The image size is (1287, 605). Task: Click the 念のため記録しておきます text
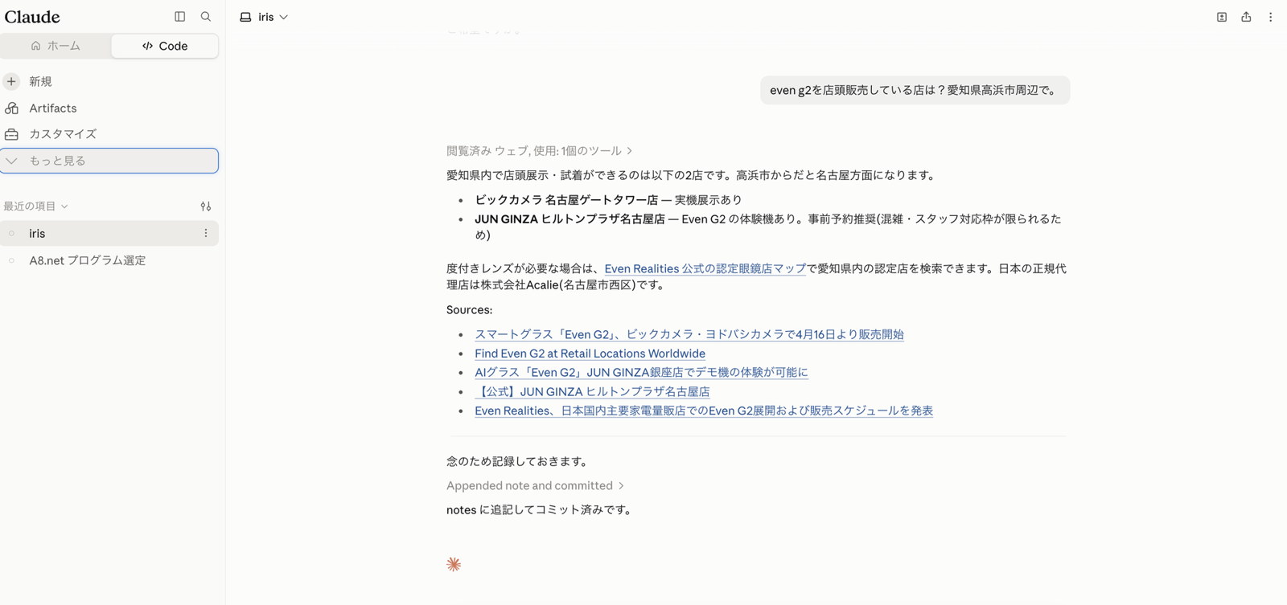[x=519, y=461]
